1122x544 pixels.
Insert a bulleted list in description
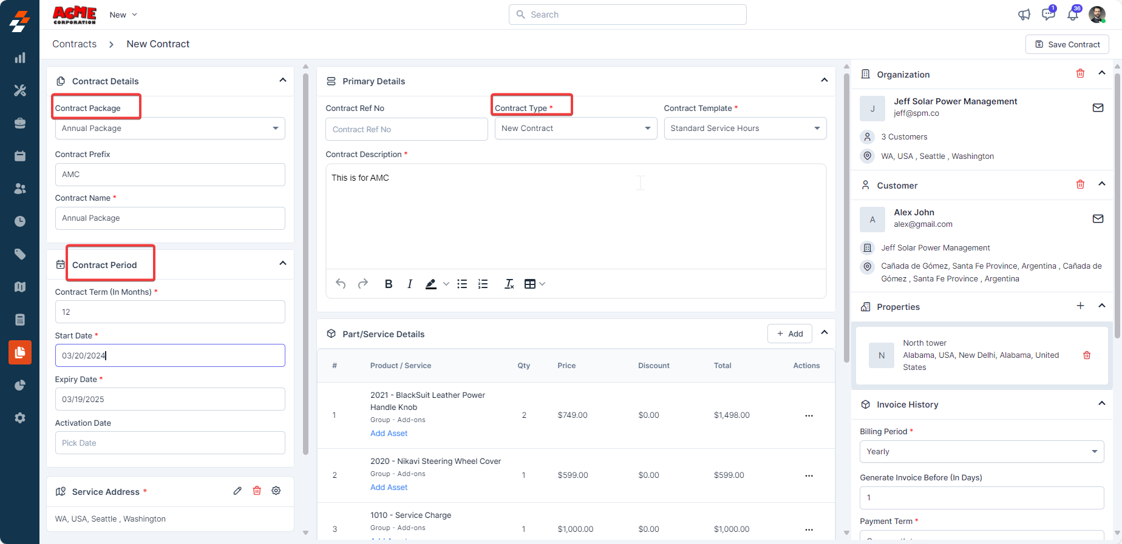coord(462,284)
